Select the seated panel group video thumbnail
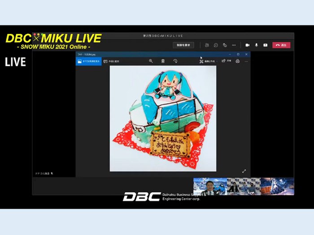The image size is (314, 235). coord(244,187)
